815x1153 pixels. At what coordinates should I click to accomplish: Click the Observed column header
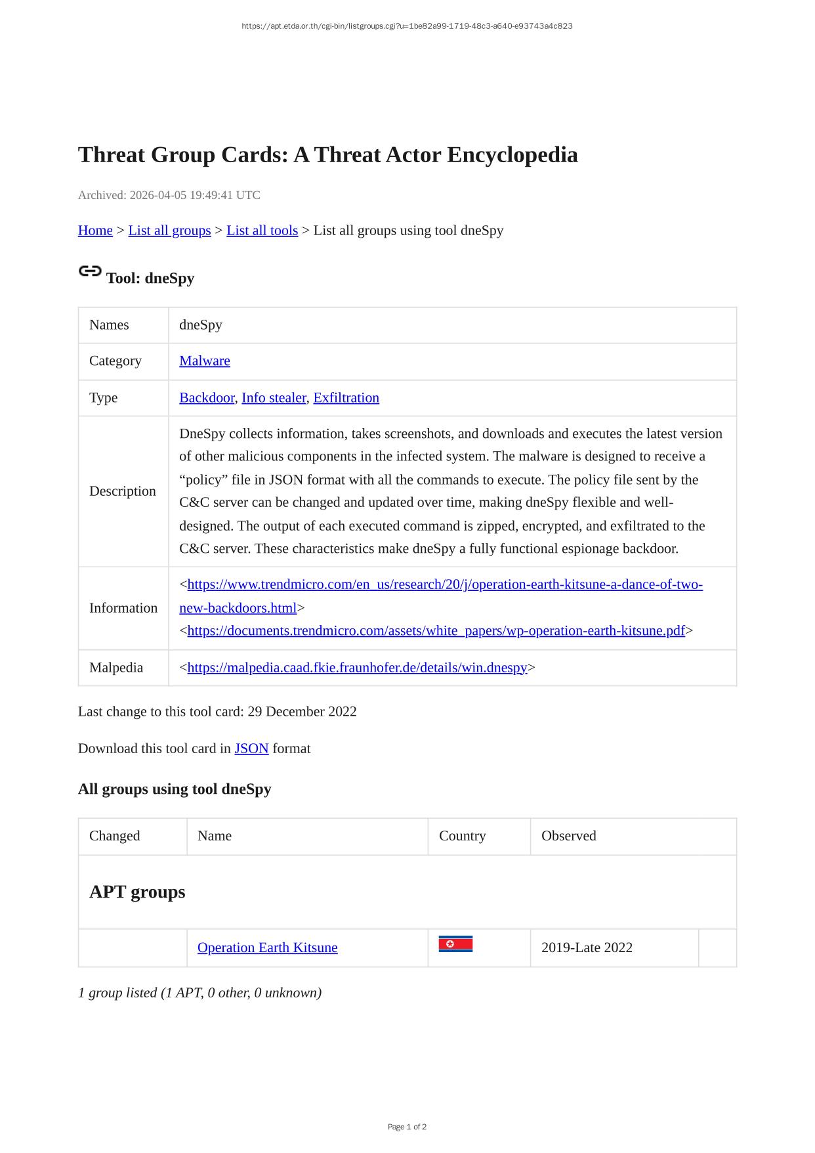(568, 836)
